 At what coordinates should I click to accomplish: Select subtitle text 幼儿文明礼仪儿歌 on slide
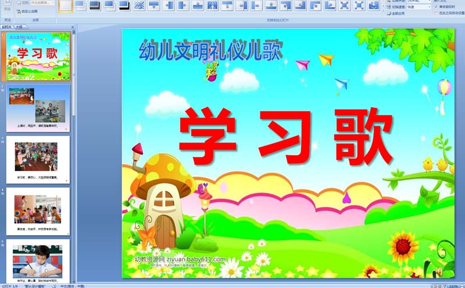pos(210,50)
